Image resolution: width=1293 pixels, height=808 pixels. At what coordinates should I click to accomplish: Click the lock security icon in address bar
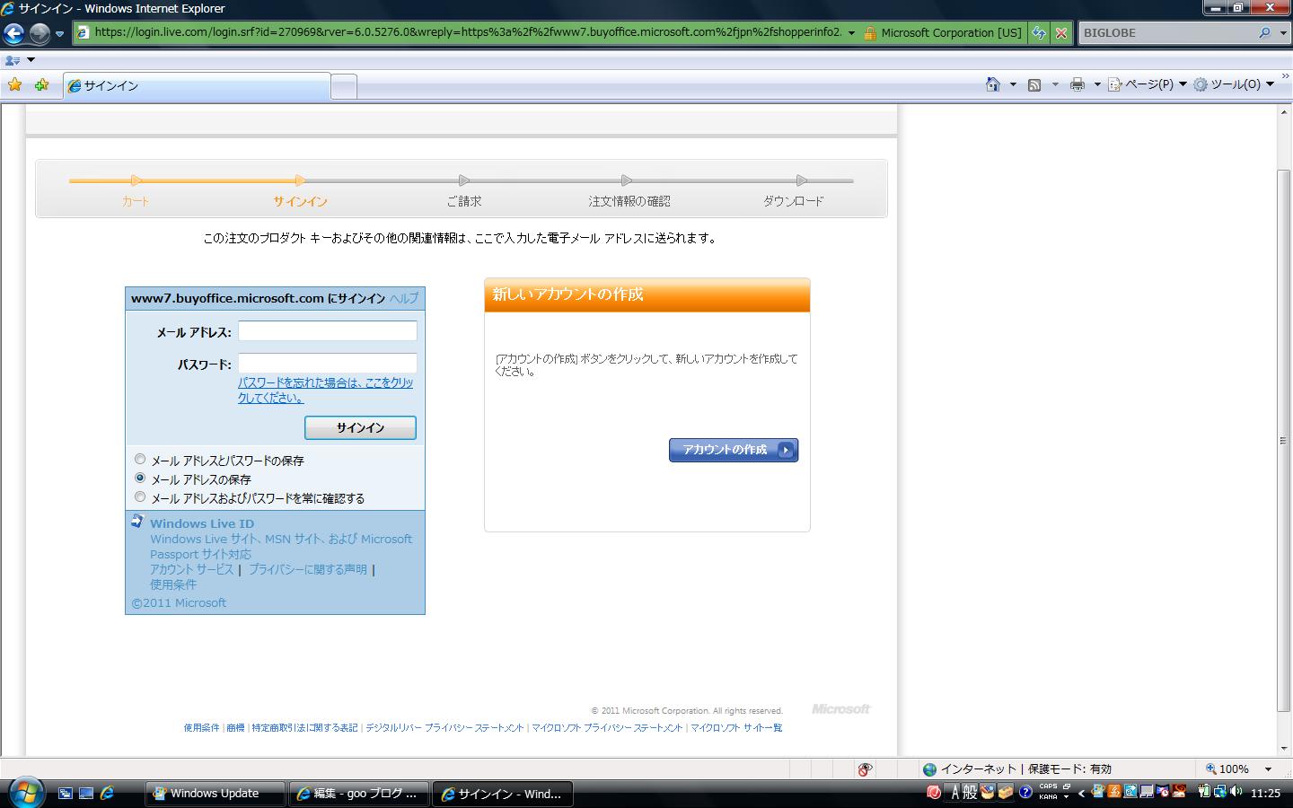869,33
